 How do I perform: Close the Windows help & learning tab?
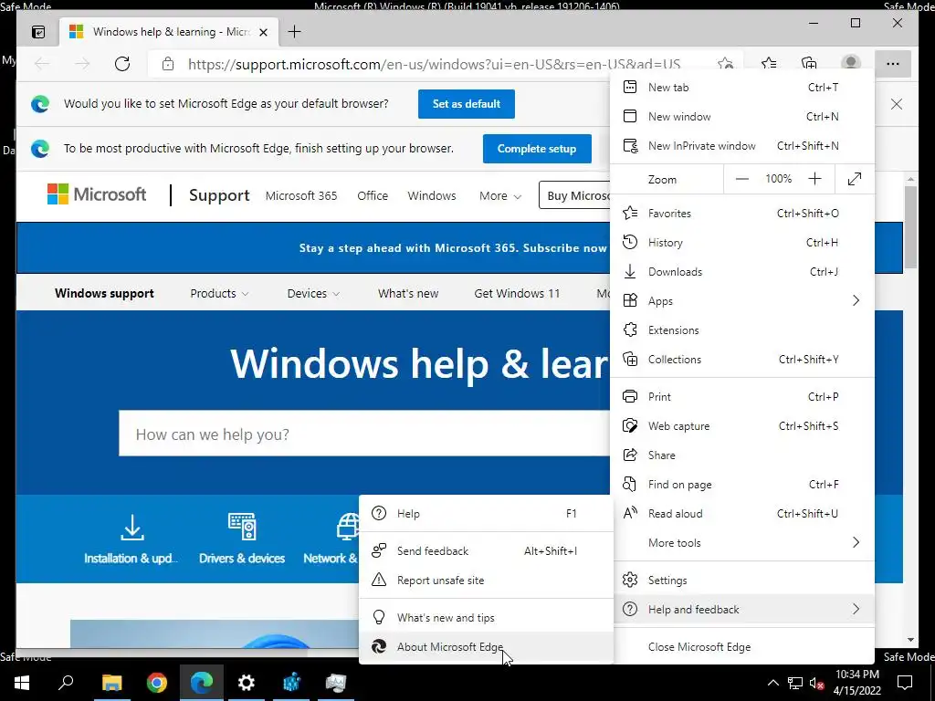pos(263,32)
